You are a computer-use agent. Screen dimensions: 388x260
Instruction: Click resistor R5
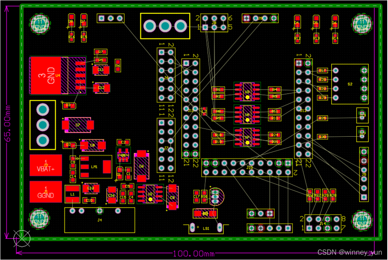100,60
